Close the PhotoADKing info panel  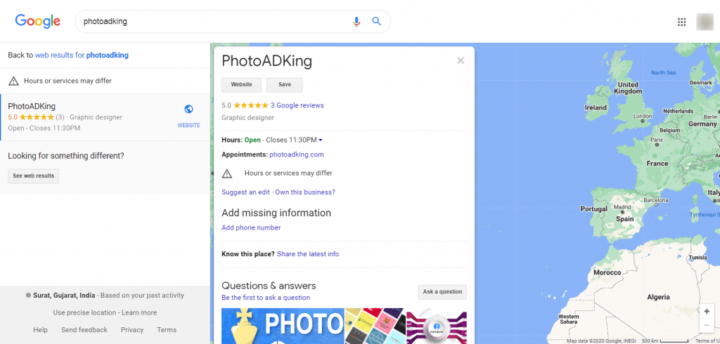click(461, 60)
